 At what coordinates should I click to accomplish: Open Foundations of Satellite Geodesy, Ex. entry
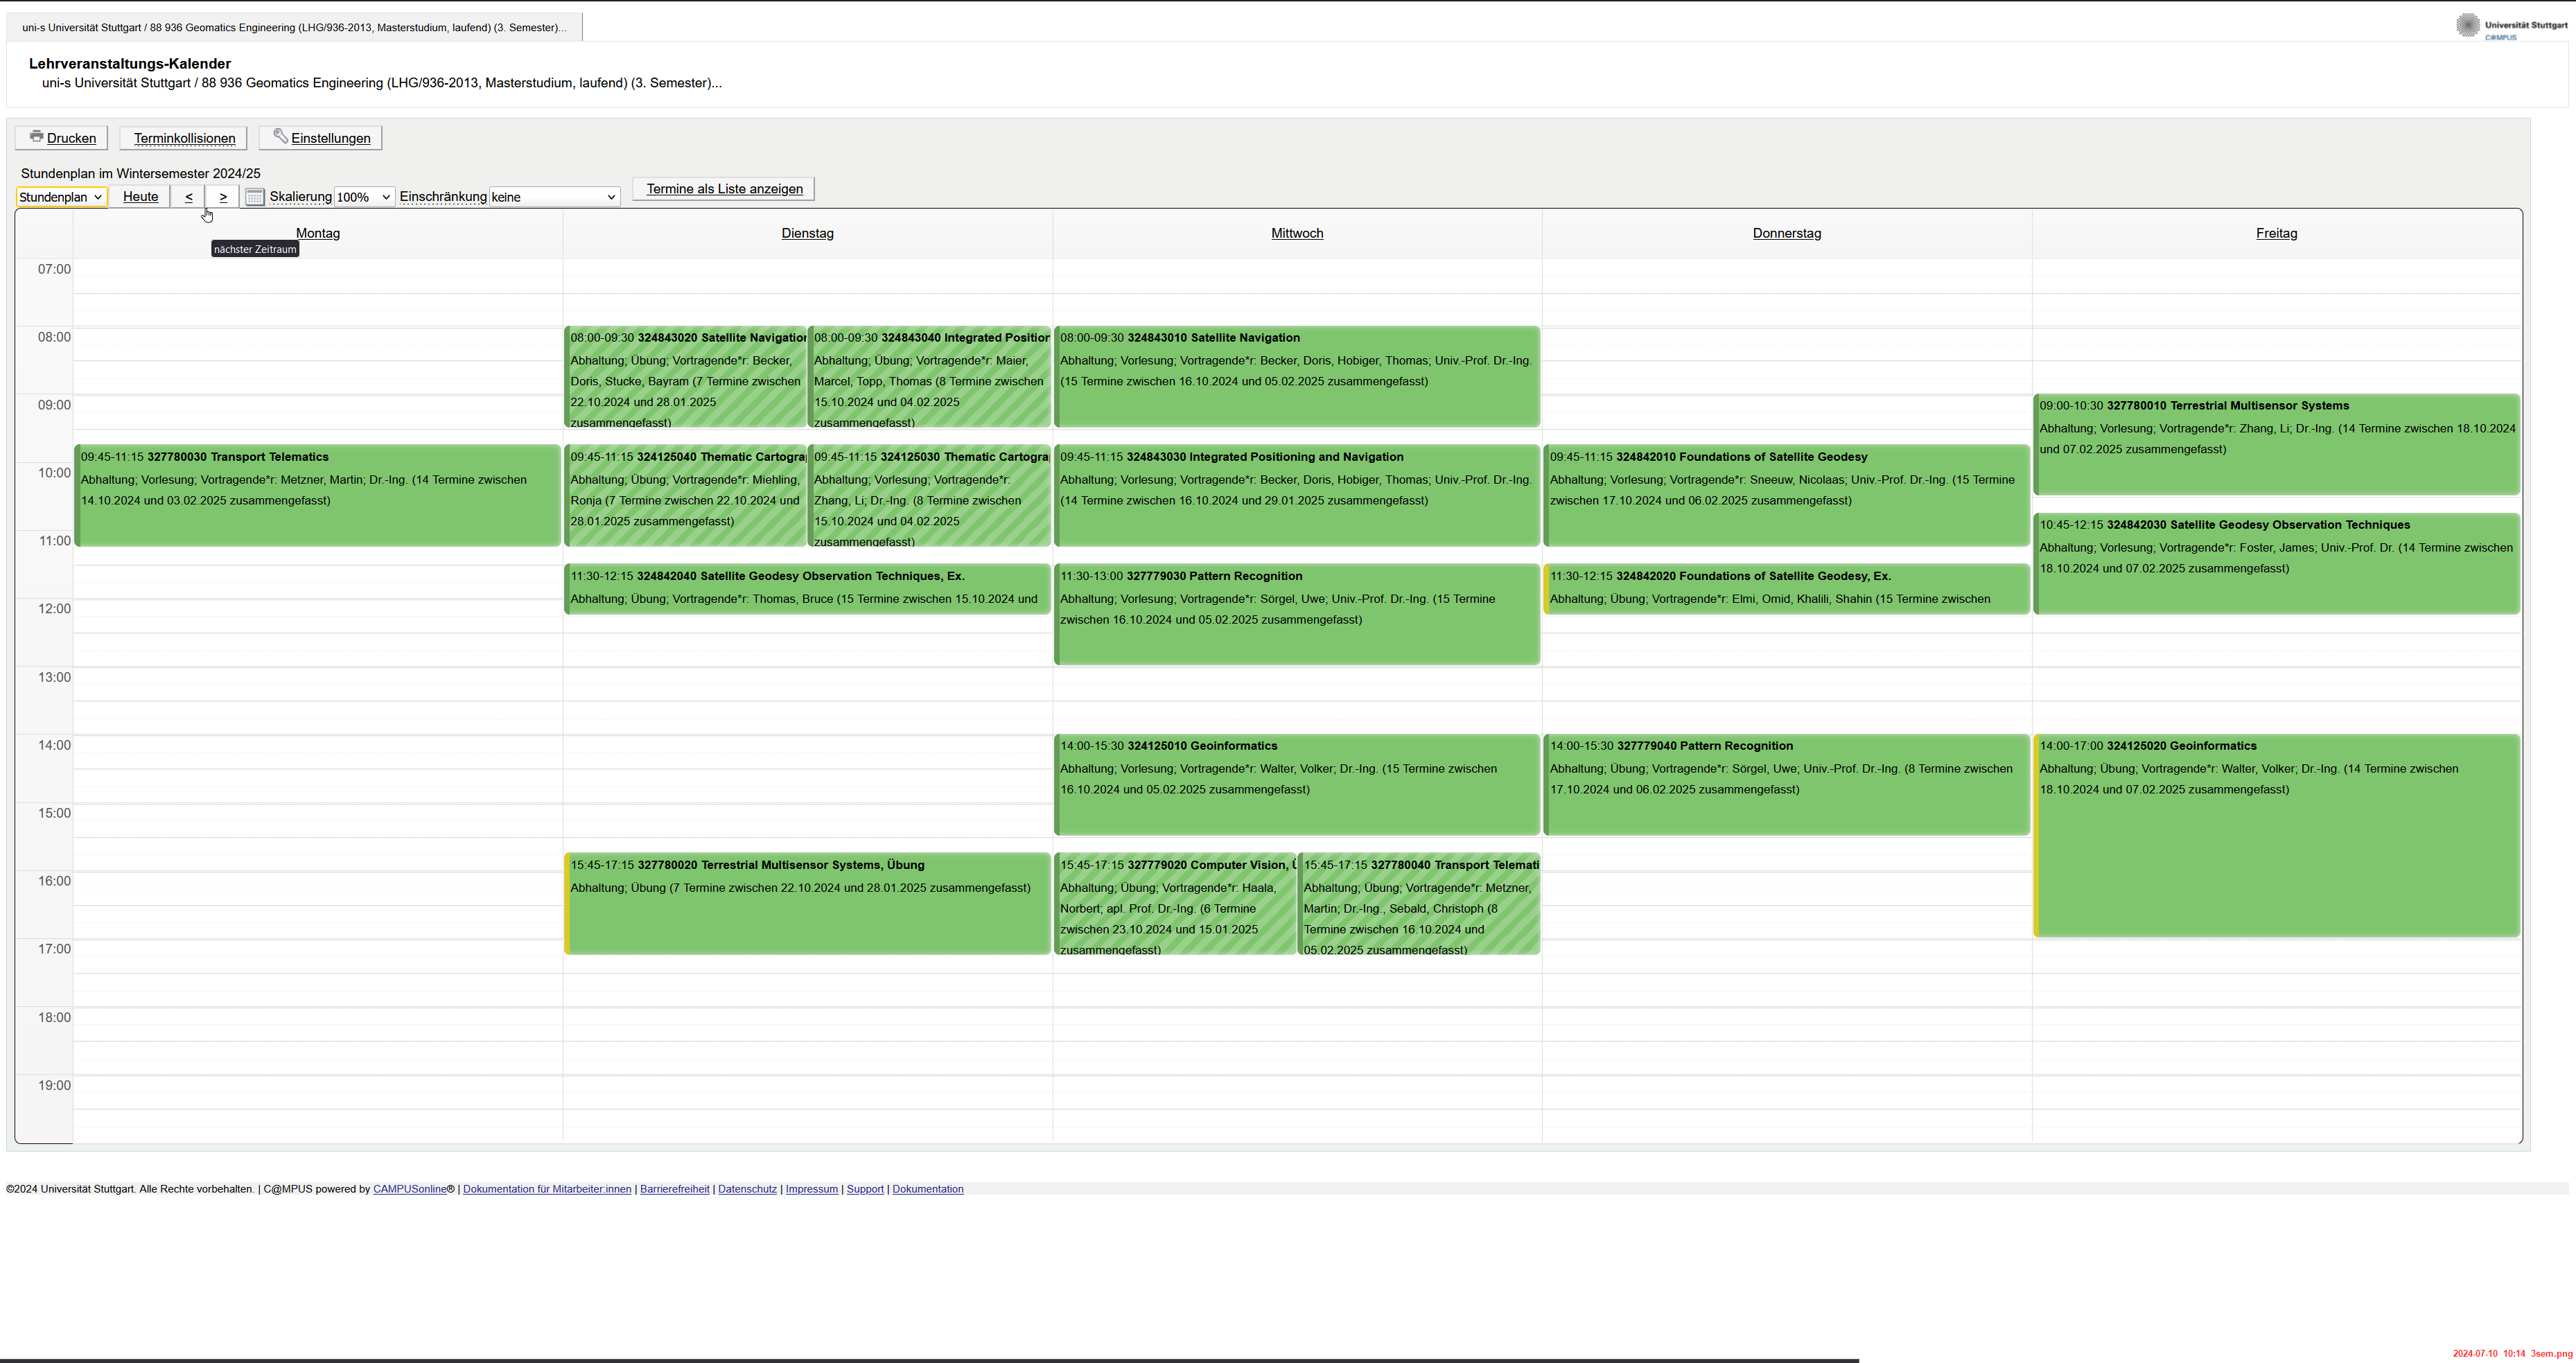pos(1787,589)
